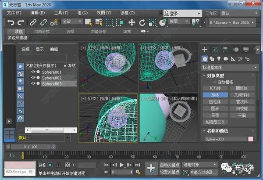Click the Select and Link chain icon
263x180 pixels.
point(34,22)
